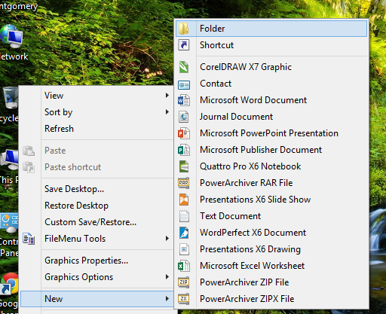The image size is (386, 314).
Task: Create a new PowerArchiver ZIP File
Action: (x=271, y=282)
